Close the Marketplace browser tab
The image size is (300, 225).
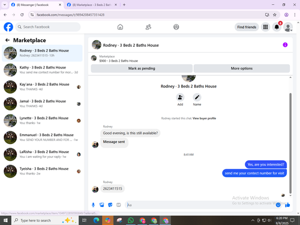(x=116, y=5)
